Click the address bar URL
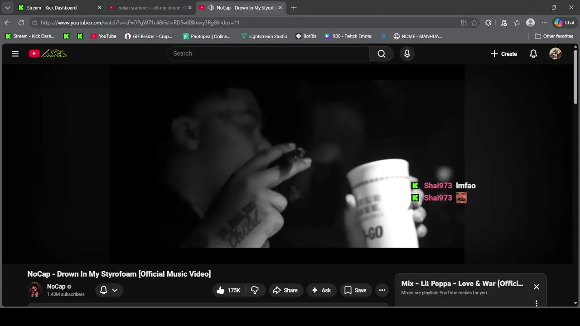The height and width of the screenshot is (326, 580). point(140,23)
